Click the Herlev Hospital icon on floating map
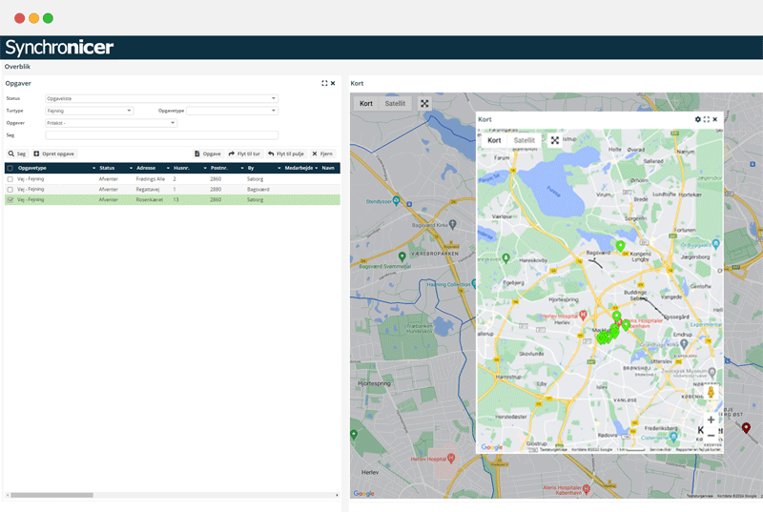This screenshot has width=763, height=512. (583, 316)
